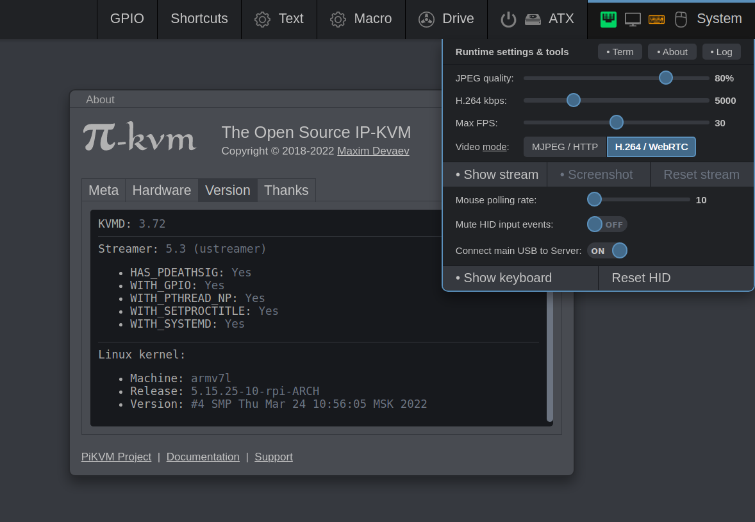Toggle Mute HID input events switch
The width and height of the screenshot is (755, 522).
click(x=607, y=224)
